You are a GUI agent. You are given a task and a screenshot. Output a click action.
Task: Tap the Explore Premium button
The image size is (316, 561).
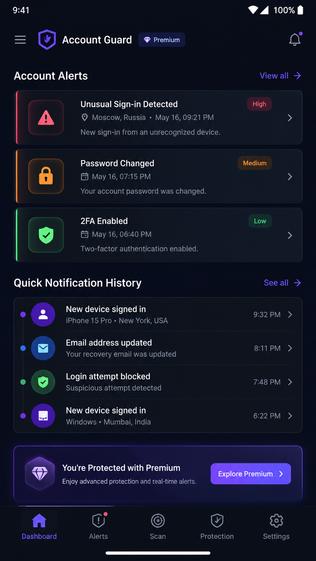pos(251,474)
